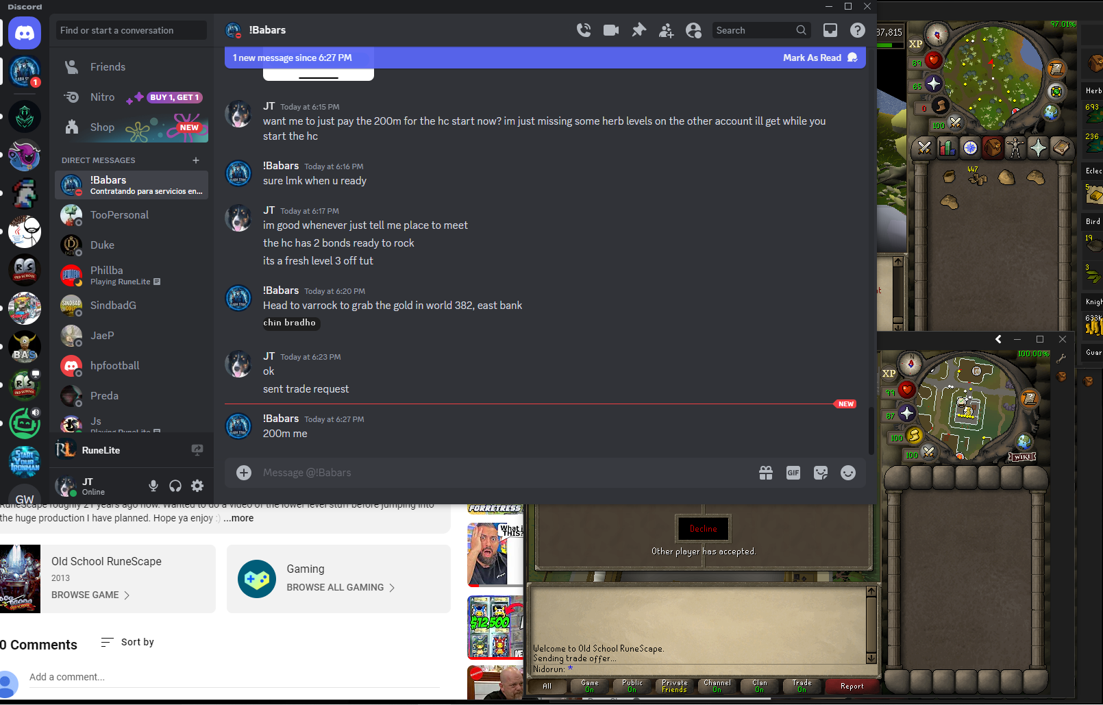This screenshot has width=1103, height=705.
Task: Expand Browse Game for Old School RuneScape
Action: [90, 595]
